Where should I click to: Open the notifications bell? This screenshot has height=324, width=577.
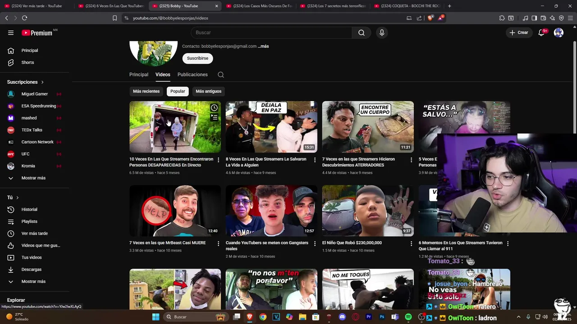point(542,32)
